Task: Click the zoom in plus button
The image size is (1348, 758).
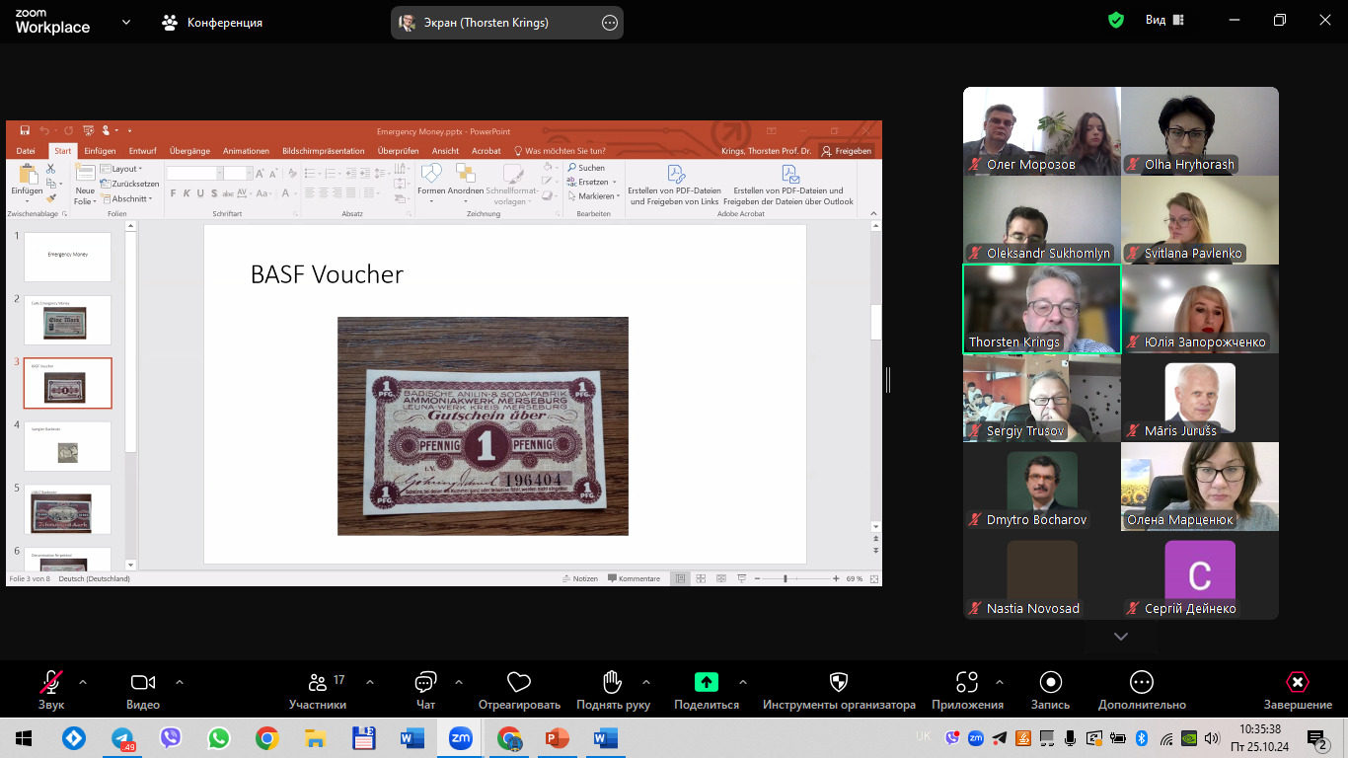Action: tap(836, 578)
